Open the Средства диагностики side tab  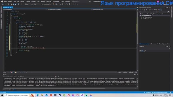(x=171, y=12)
